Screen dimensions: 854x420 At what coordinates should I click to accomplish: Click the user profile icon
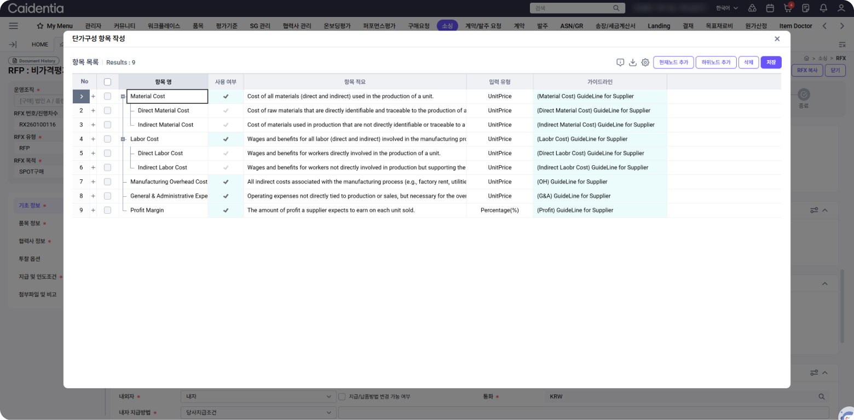click(x=841, y=8)
